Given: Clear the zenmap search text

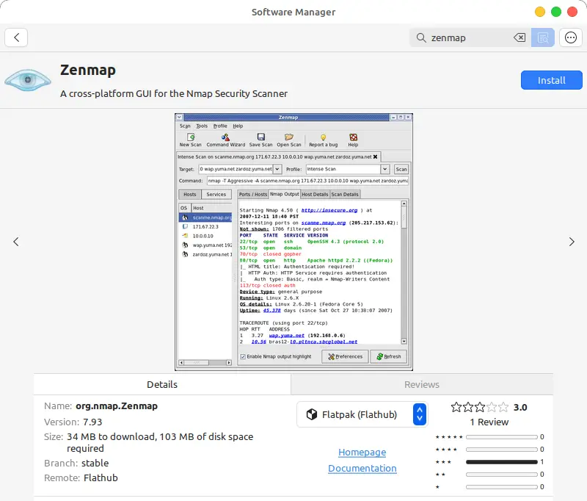Looking at the screenshot, I should pos(519,37).
